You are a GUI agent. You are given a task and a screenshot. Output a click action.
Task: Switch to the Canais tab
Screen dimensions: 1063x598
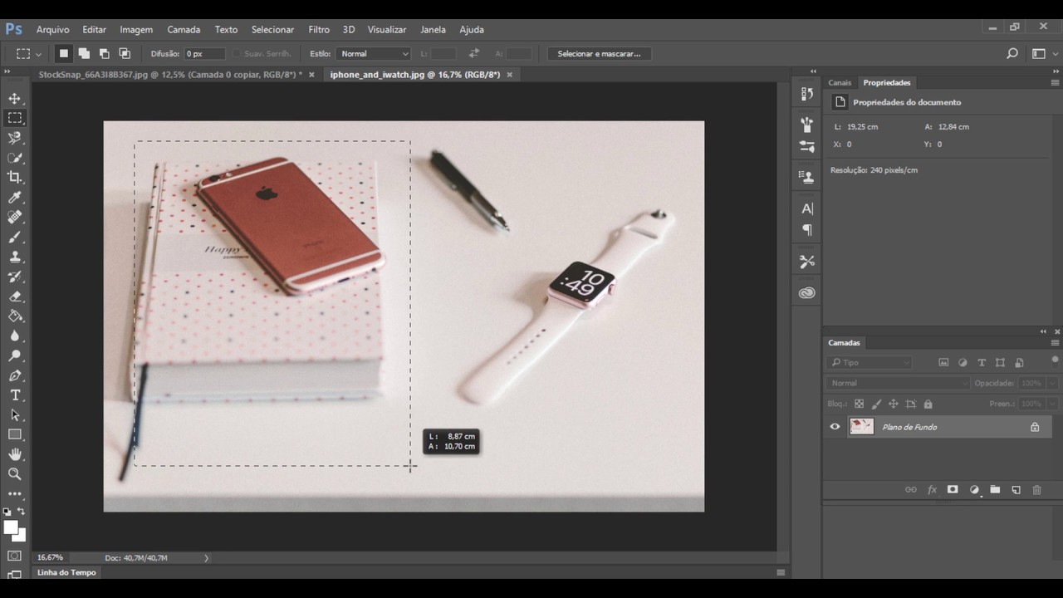[x=840, y=82]
